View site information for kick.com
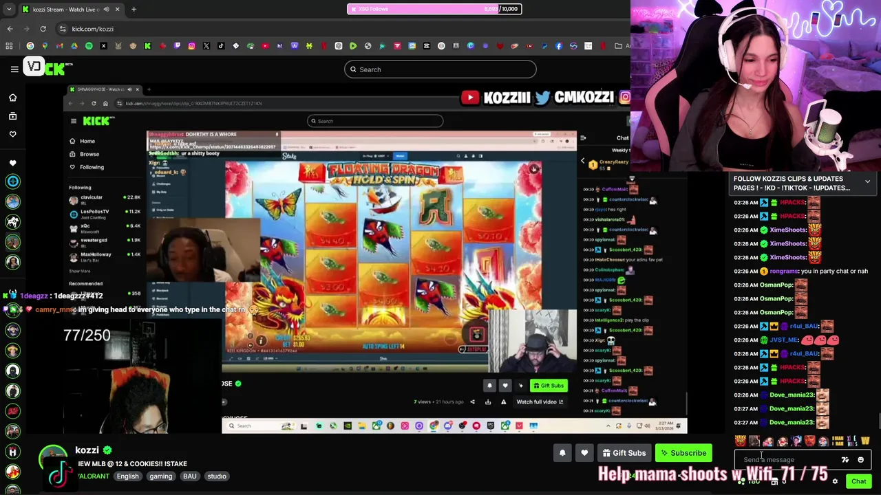 (63, 29)
